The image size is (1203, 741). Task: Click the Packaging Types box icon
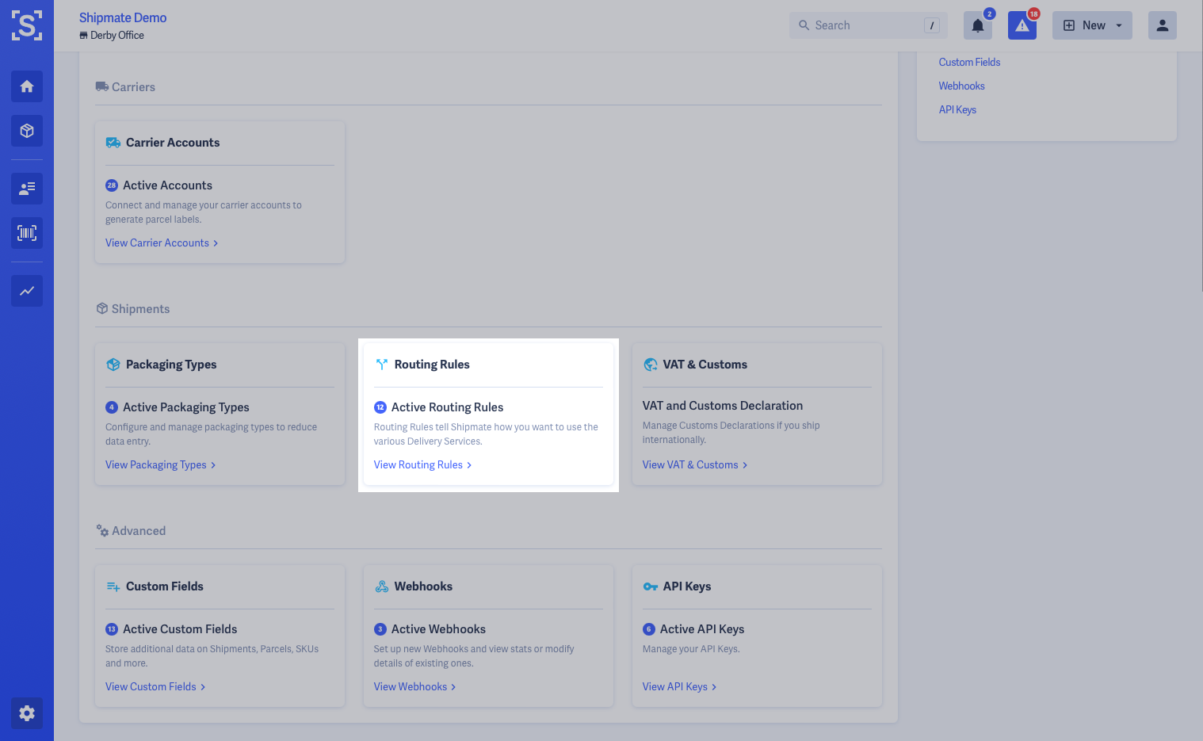(x=113, y=365)
